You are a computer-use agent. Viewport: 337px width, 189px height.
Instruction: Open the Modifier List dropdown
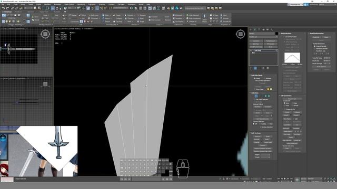(263, 37)
